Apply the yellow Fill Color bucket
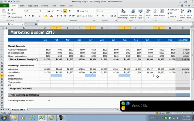 click(46, 16)
